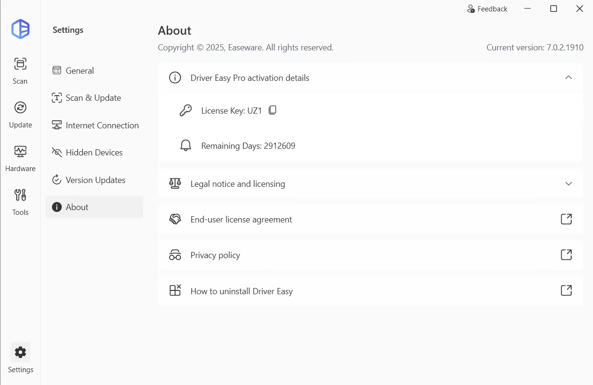Image resolution: width=593 pixels, height=385 pixels.
Task: Open the Hardware monitor icon
Action: (20, 151)
